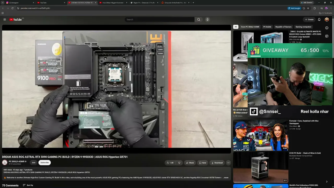
Task: Switch to the plain YouTube tab
Action: [x=51, y=3]
